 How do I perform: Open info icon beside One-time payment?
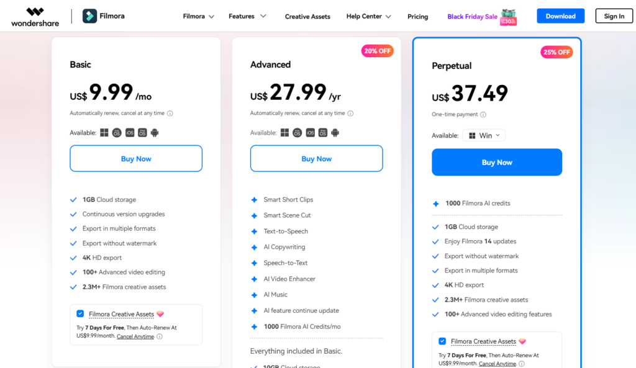(483, 115)
